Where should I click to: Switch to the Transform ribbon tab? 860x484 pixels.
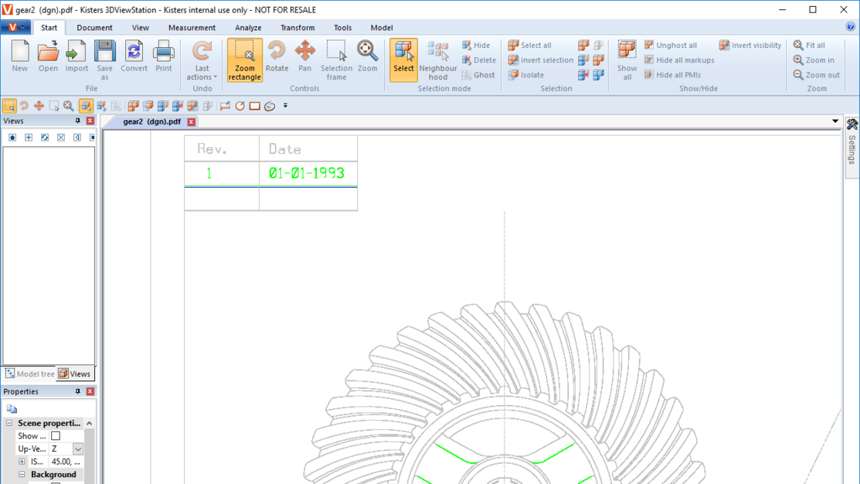297,27
